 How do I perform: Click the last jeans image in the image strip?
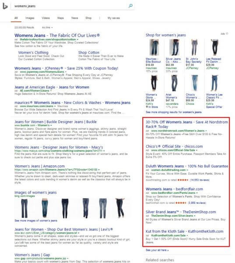(120, 208)
